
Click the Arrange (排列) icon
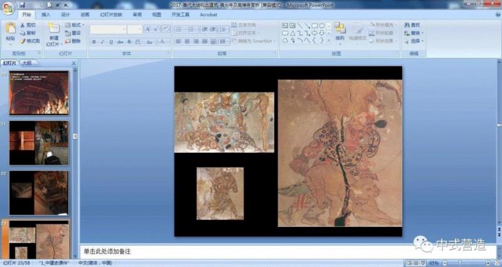point(339,28)
